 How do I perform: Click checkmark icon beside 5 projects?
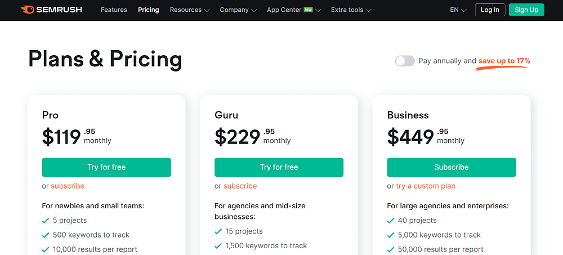point(46,221)
